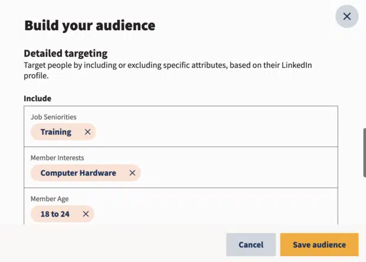Remove the Computer Hardware interest chip

click(132, 173)
